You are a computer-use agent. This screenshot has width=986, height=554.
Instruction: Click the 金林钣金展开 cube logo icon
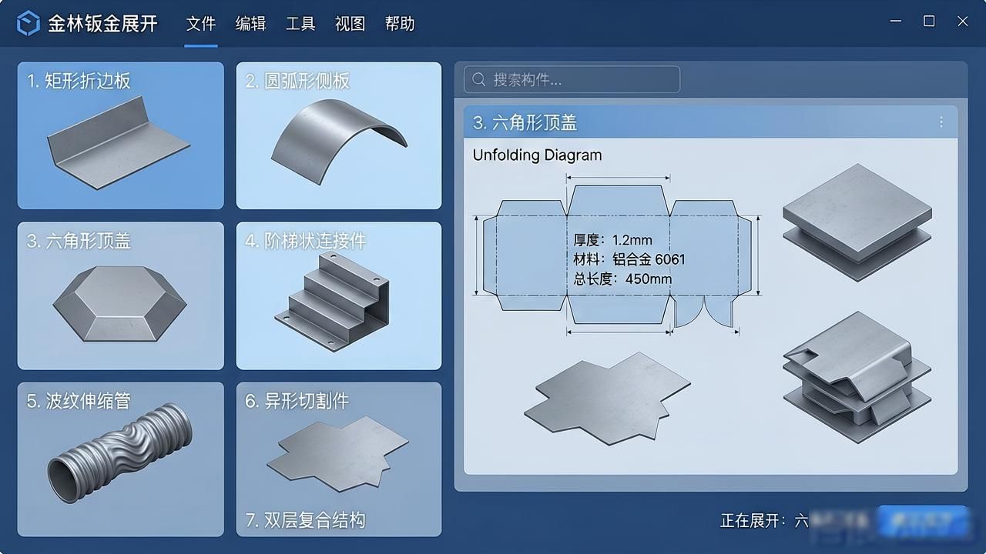pos(28,23)
